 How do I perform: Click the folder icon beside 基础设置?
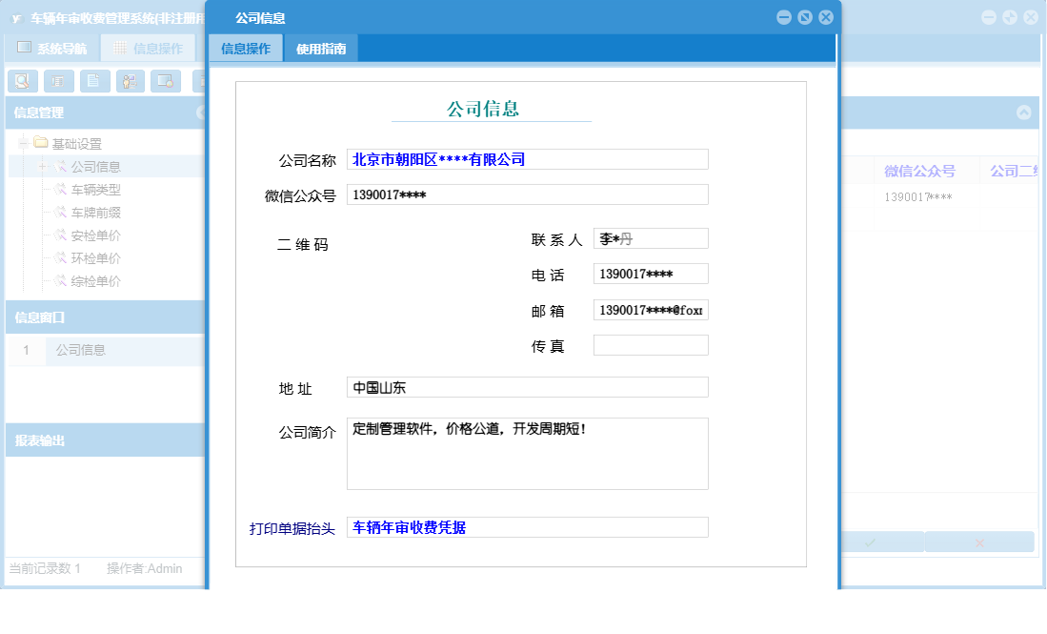(40, 143)
